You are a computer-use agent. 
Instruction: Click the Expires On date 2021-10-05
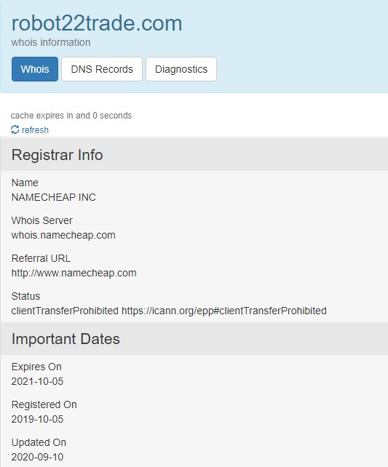coord(37,381)
